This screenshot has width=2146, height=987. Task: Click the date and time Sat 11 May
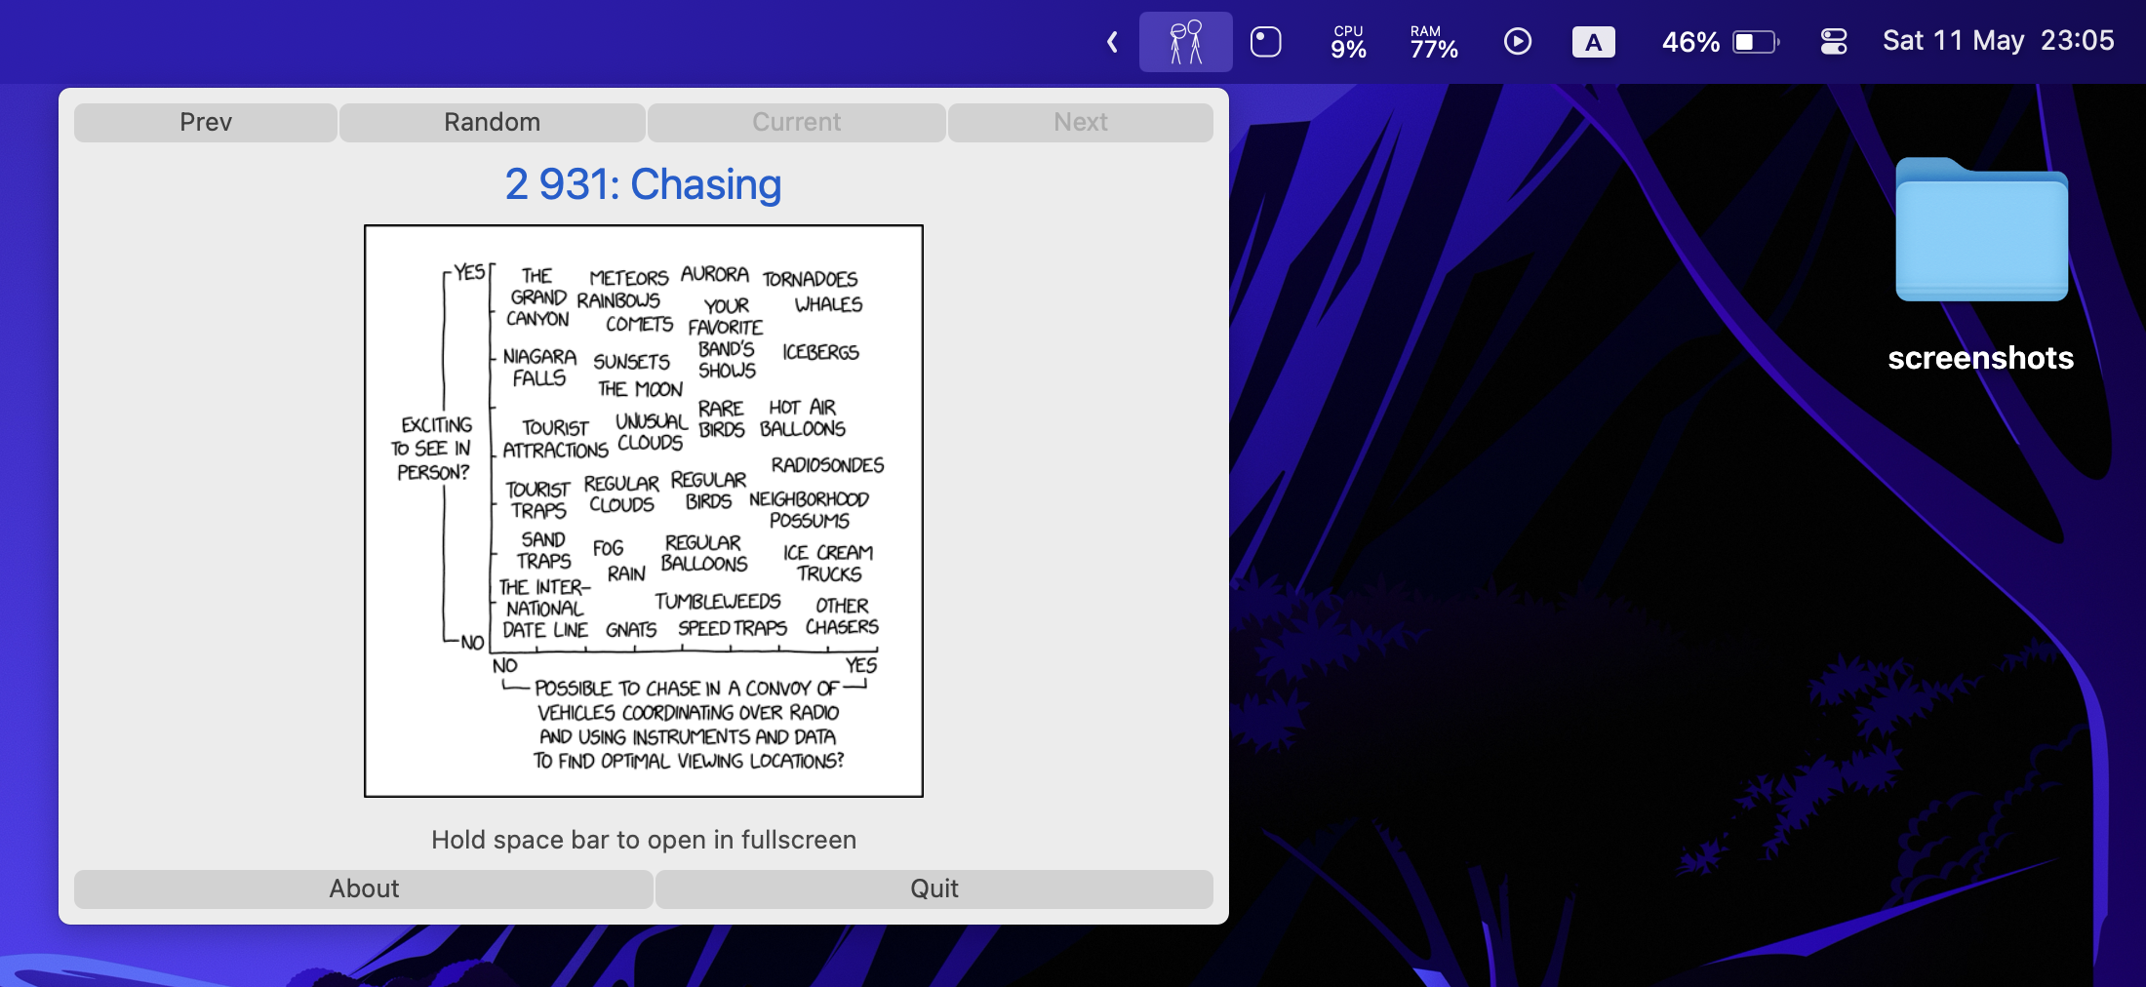[x=1998, y=41]
